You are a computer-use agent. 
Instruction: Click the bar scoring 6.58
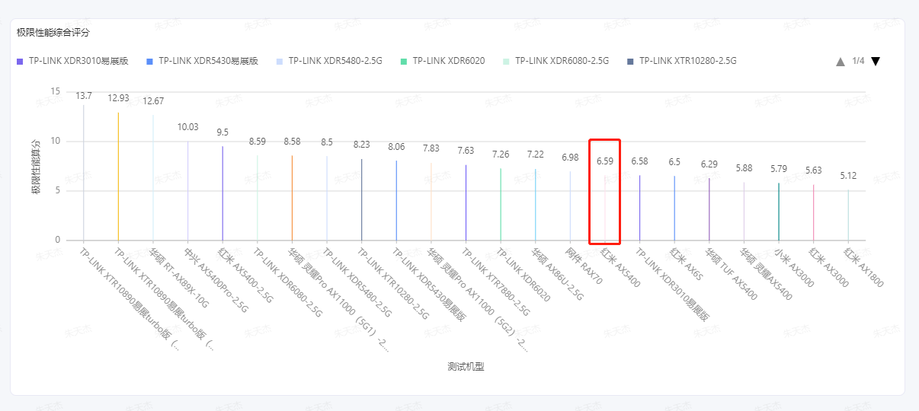[x=640, y=208]
